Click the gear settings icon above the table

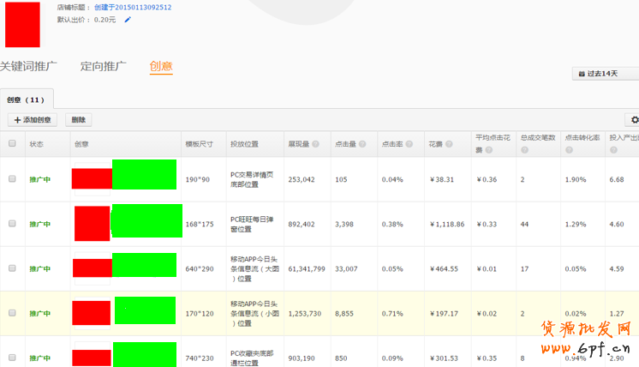[x=634, y=120]
